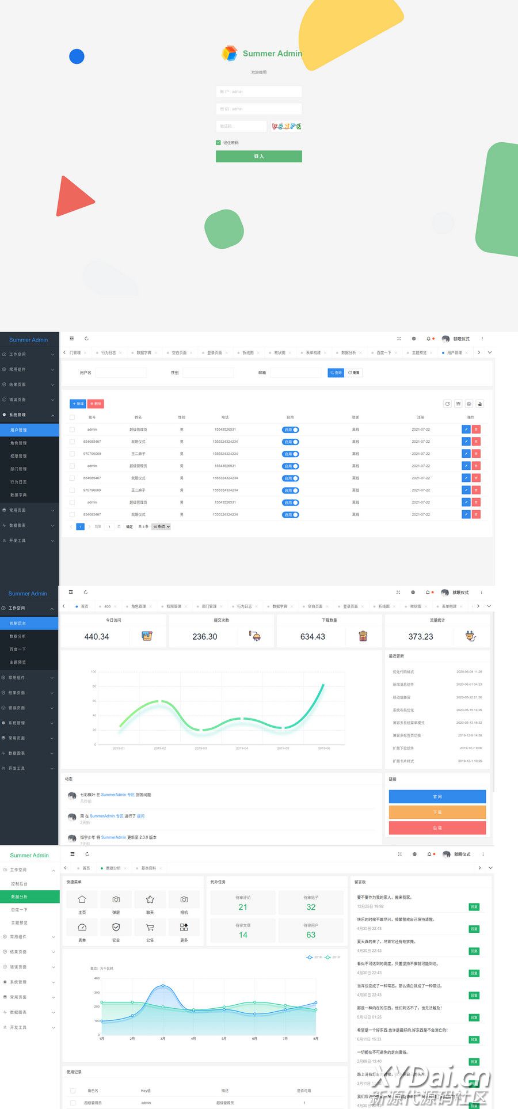Tick the select-all checkbox in 使用记录 table header
This screenshot has width=518, height=1109.
[73, 1091]
